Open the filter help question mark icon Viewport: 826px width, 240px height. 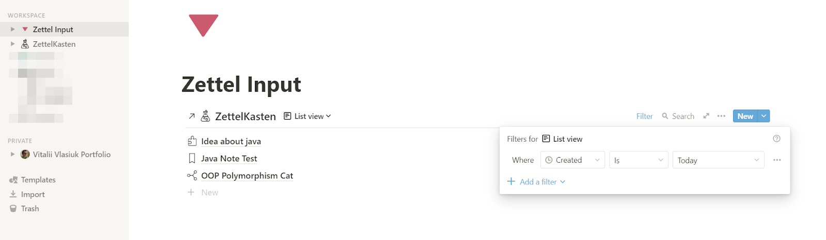776,139
